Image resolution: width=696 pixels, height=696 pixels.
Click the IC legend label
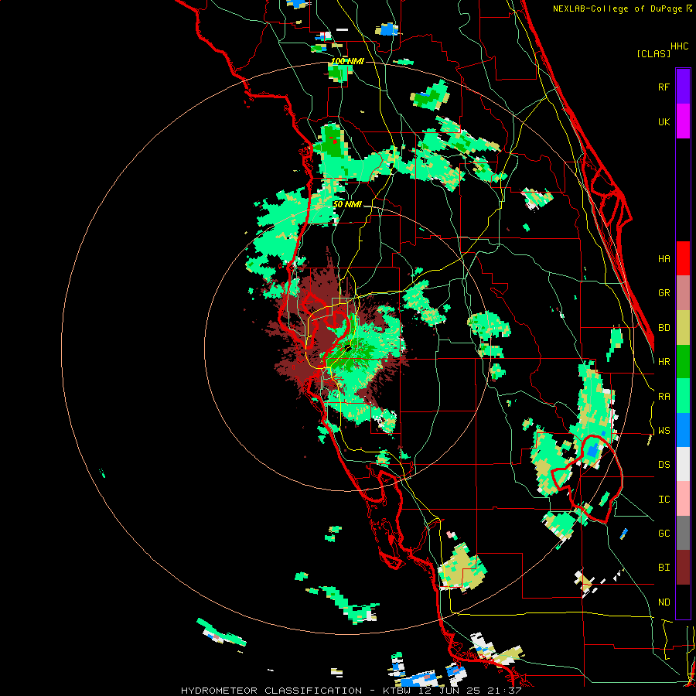[x=664, y=500]
